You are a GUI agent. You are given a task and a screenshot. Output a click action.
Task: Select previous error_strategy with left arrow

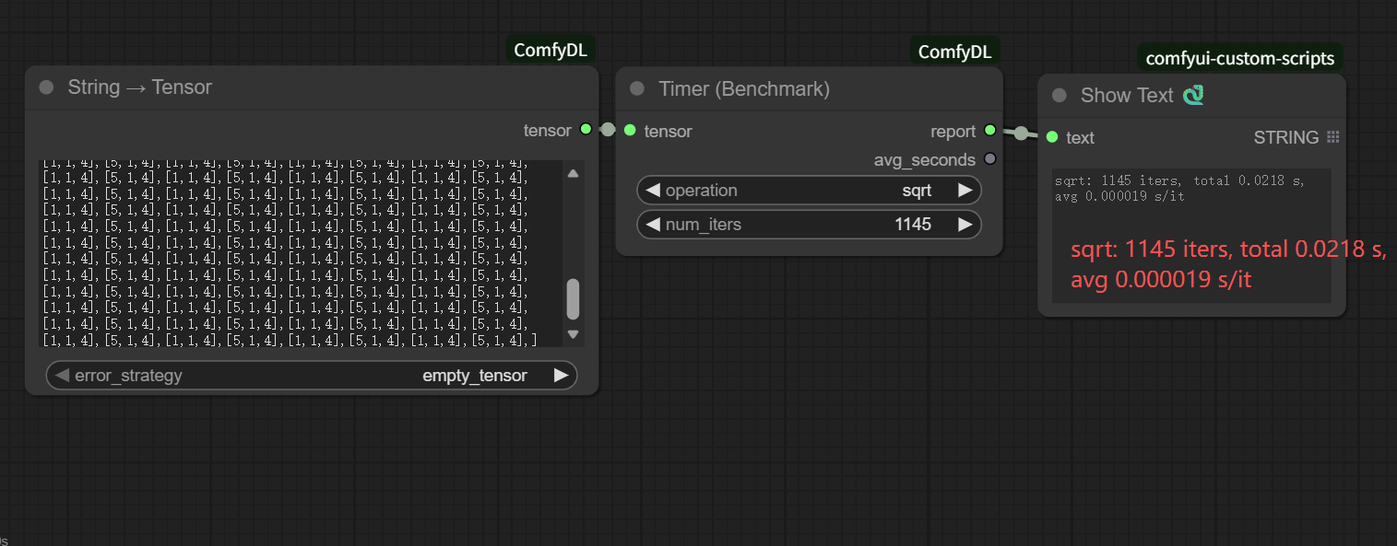[63, 376]
